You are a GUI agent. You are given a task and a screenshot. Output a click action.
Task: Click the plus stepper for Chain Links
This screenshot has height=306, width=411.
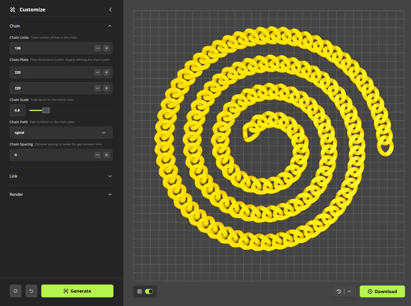tap(106, 48)
